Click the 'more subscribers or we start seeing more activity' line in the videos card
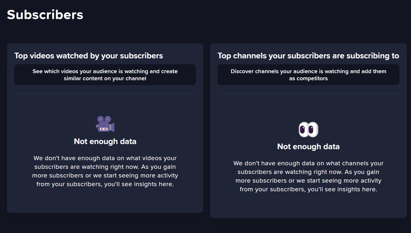 [105, 176]
